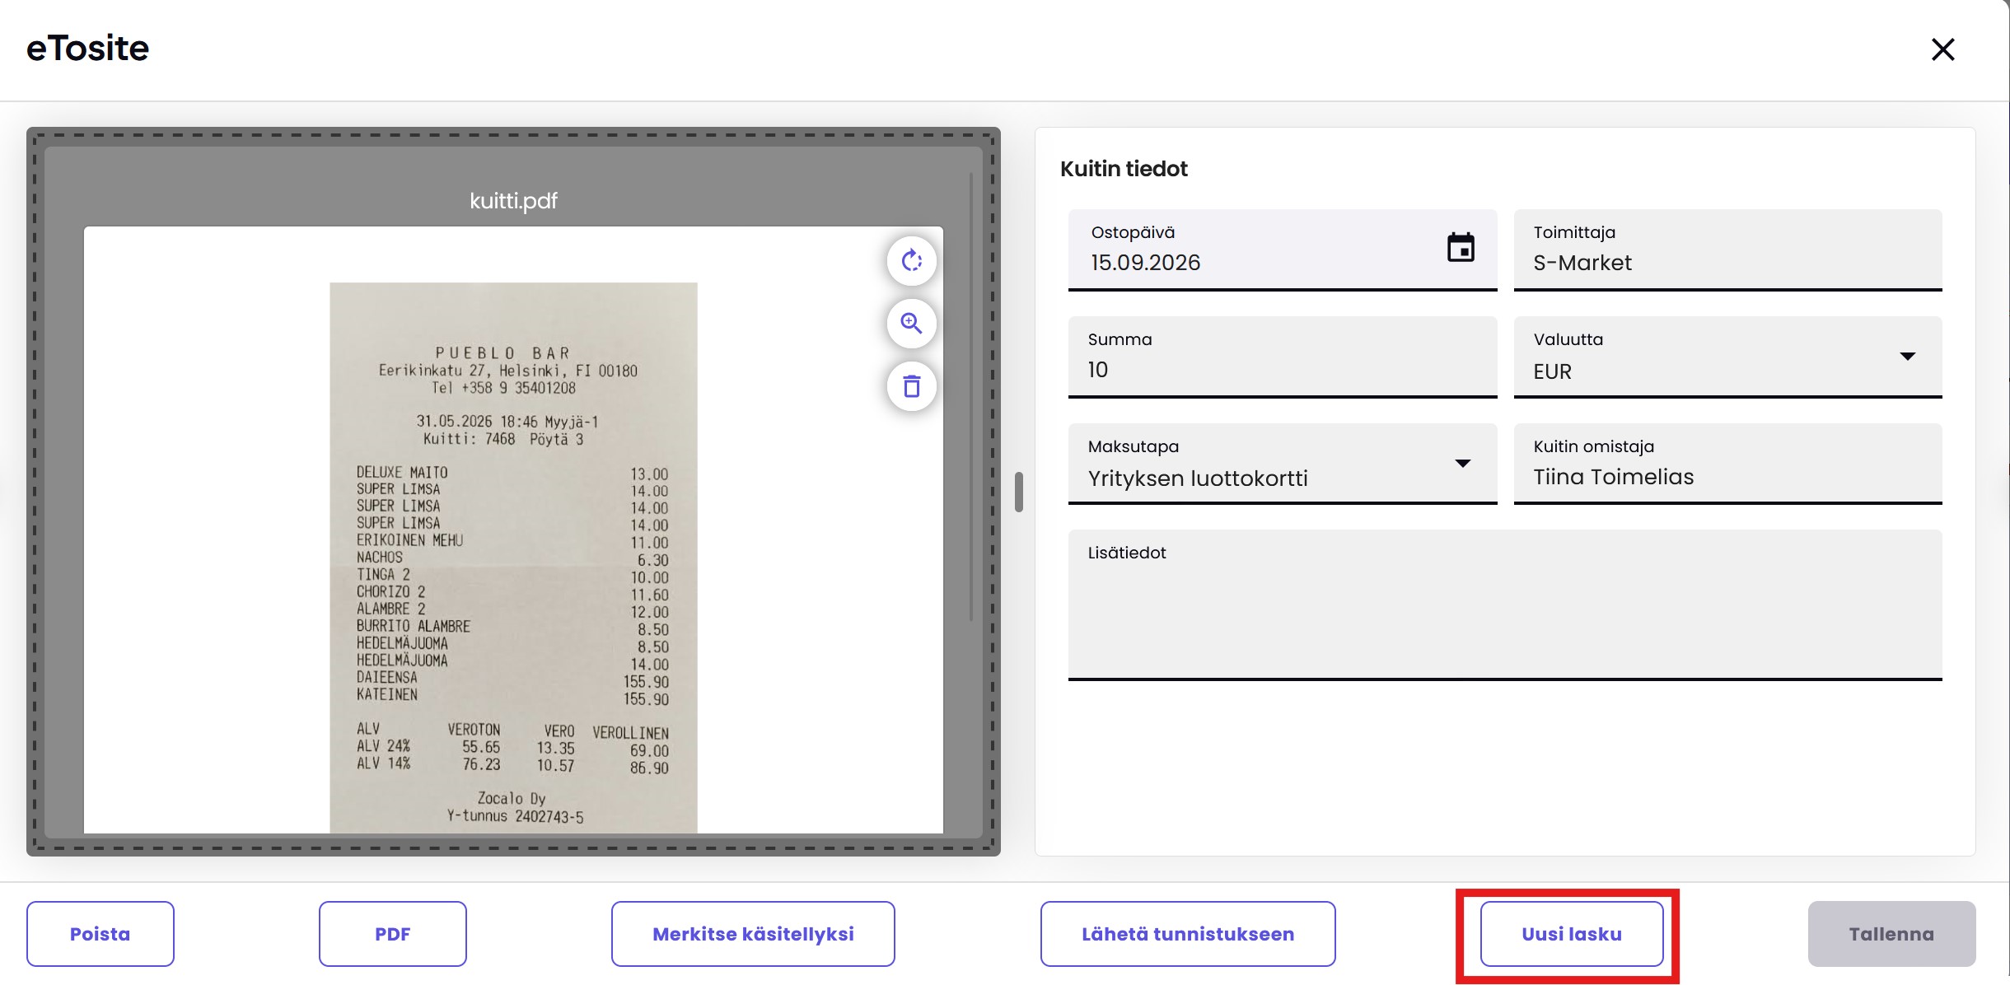The height and width of the screenshot is (985, 2010).
Task: Focus the Lisätiedot text area
Action: click(1505, 605)
